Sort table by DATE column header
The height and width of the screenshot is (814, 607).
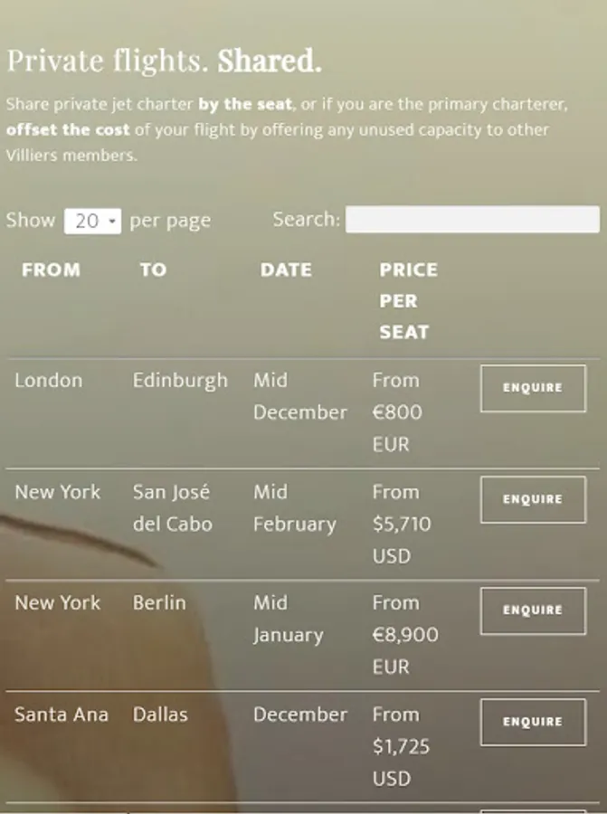point(286,270)
